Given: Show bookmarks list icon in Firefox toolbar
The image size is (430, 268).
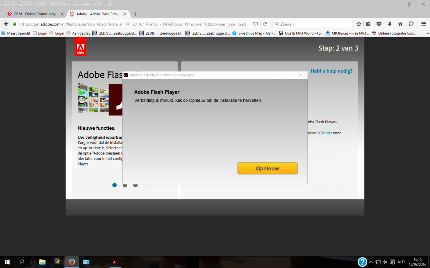Looking at the screenshot, I should click(x=368, y=24).
